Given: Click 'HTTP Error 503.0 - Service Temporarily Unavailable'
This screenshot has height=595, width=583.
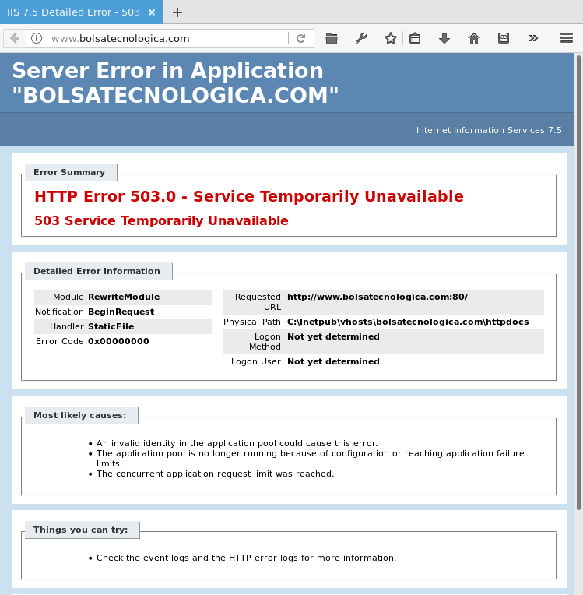Looking at the screenshot, I should (249, 196).
